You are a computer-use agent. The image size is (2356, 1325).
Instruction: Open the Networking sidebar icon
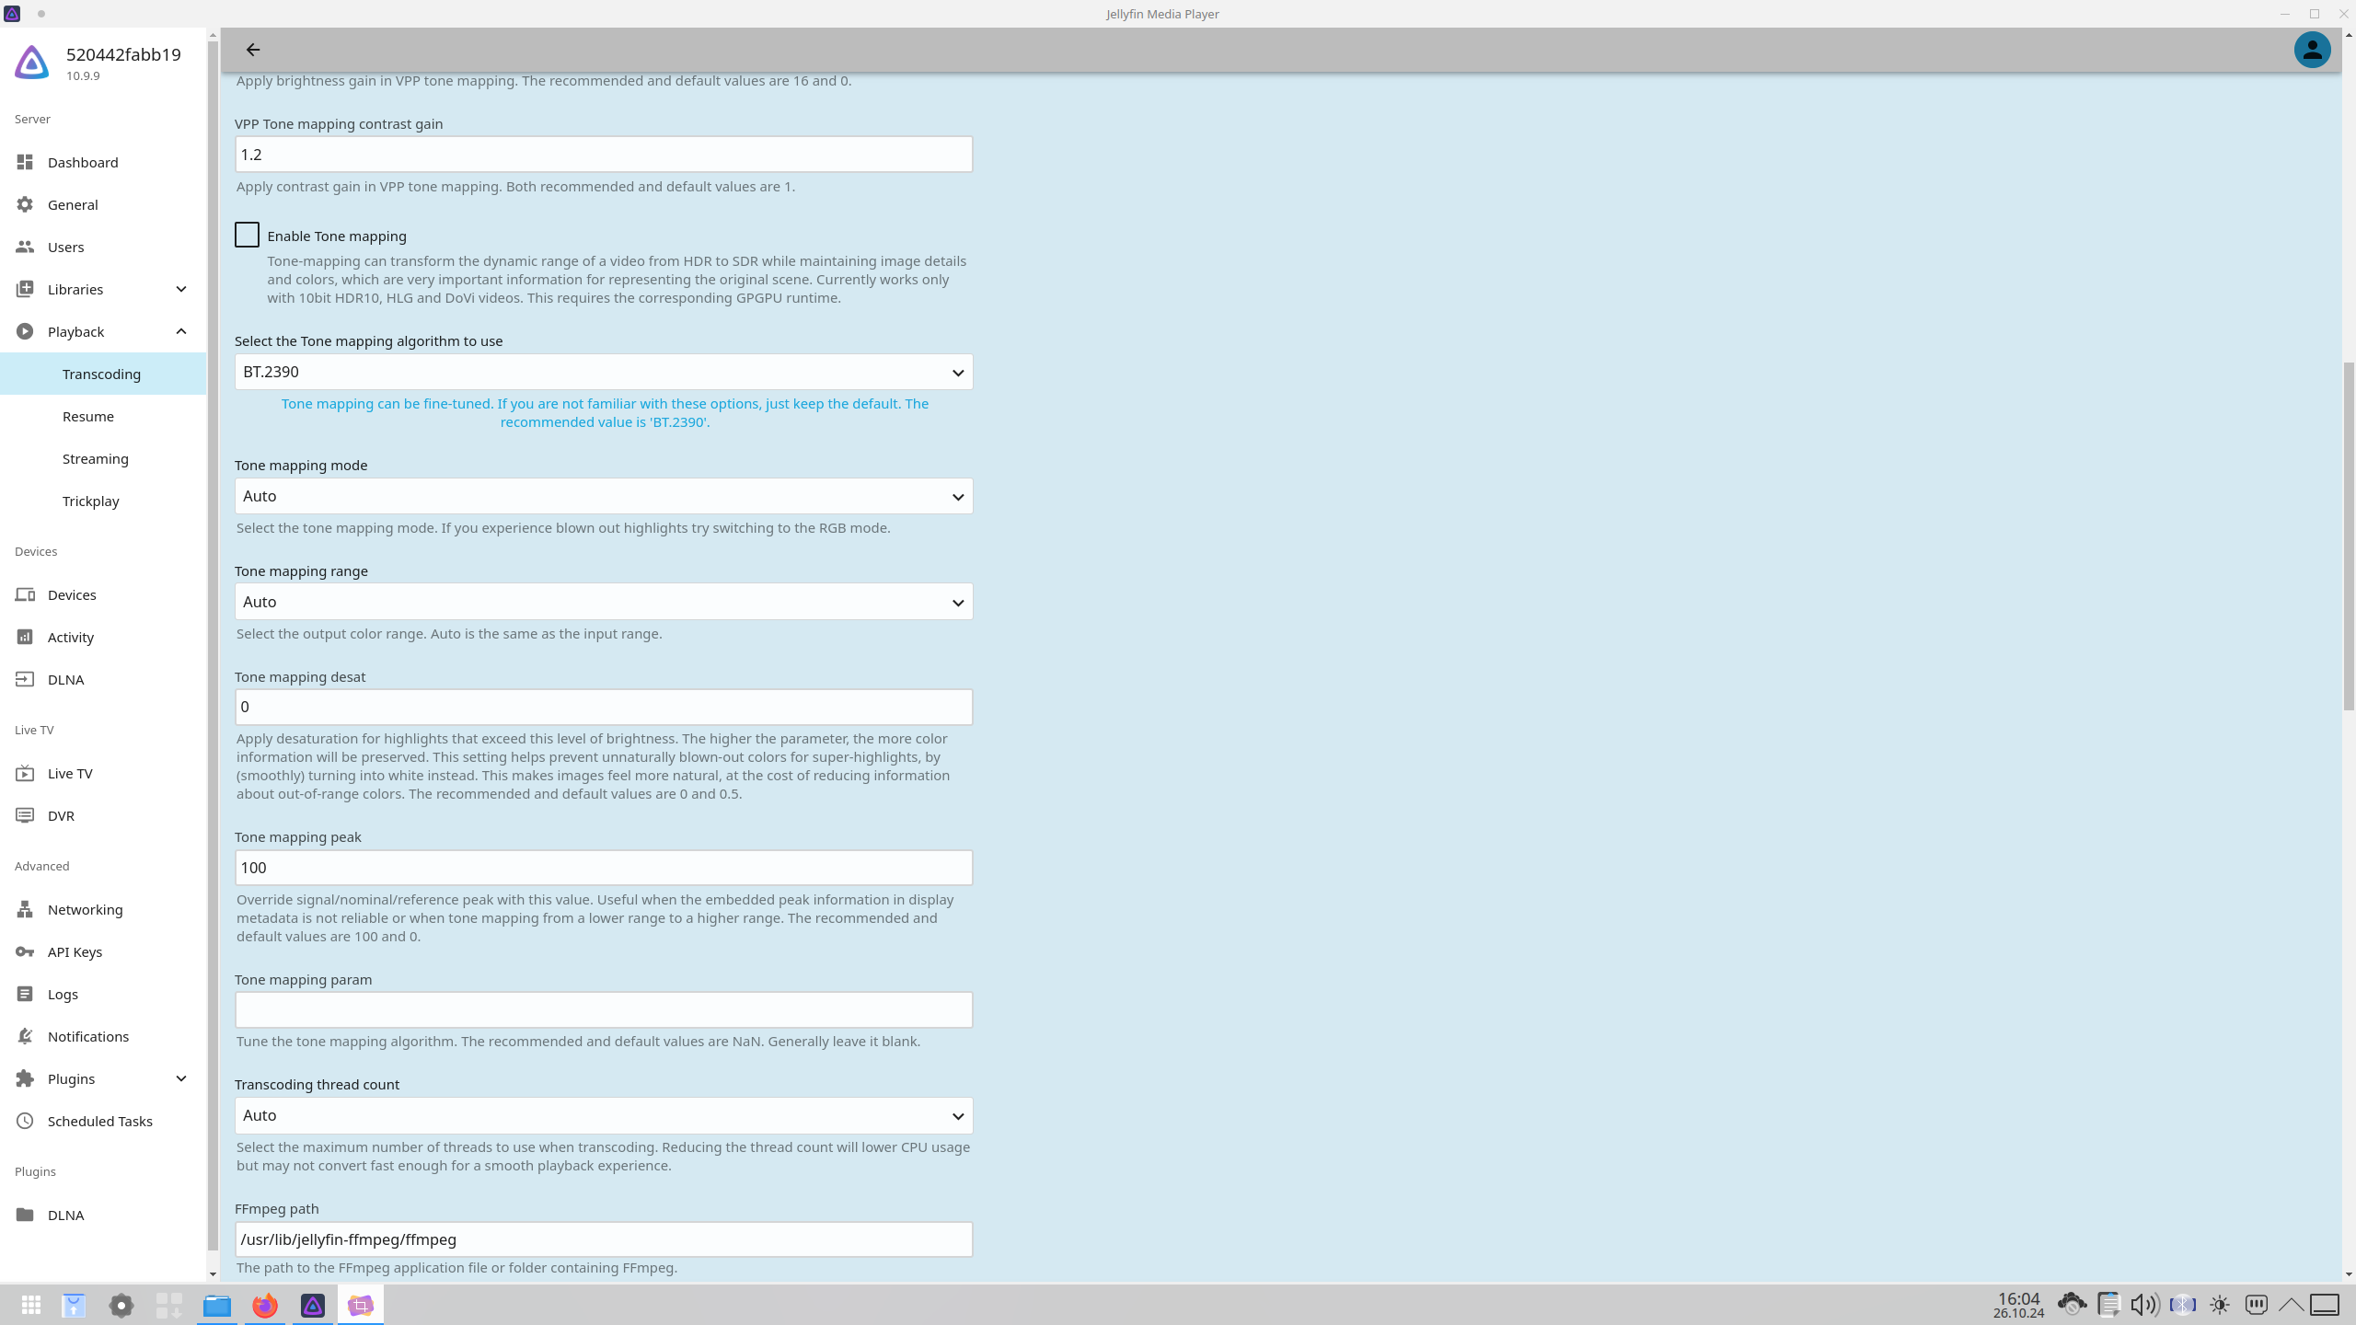click(25, 909)
